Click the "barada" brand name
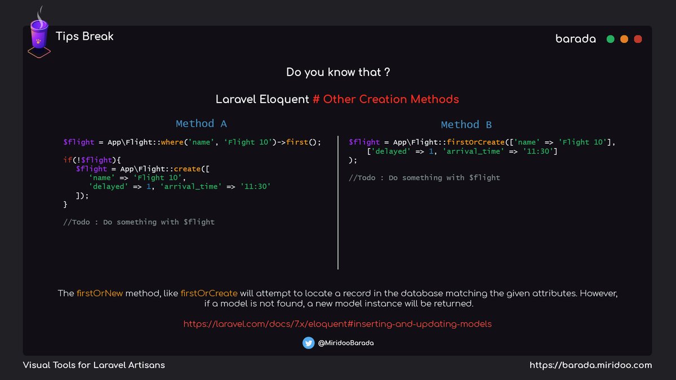 [x=575, y=39]
